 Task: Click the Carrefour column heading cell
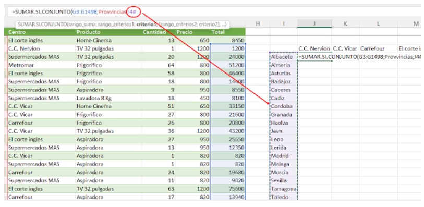coord(378,49)
